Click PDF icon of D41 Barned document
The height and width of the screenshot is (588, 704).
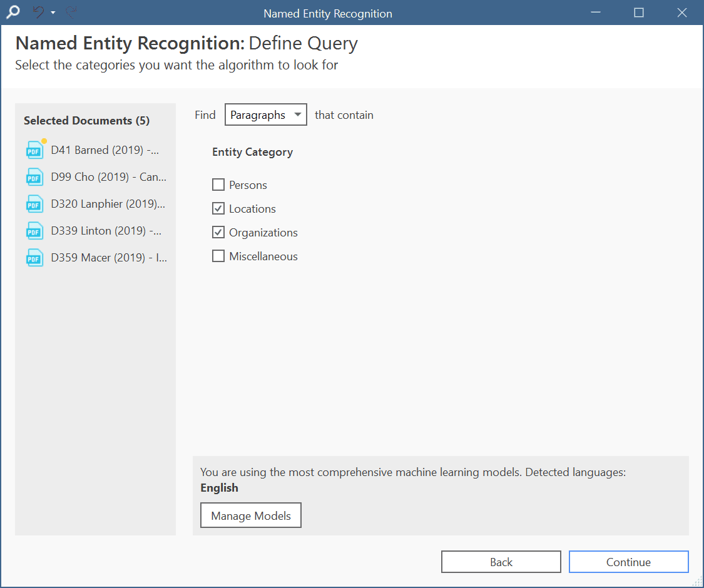pos(35,150)
